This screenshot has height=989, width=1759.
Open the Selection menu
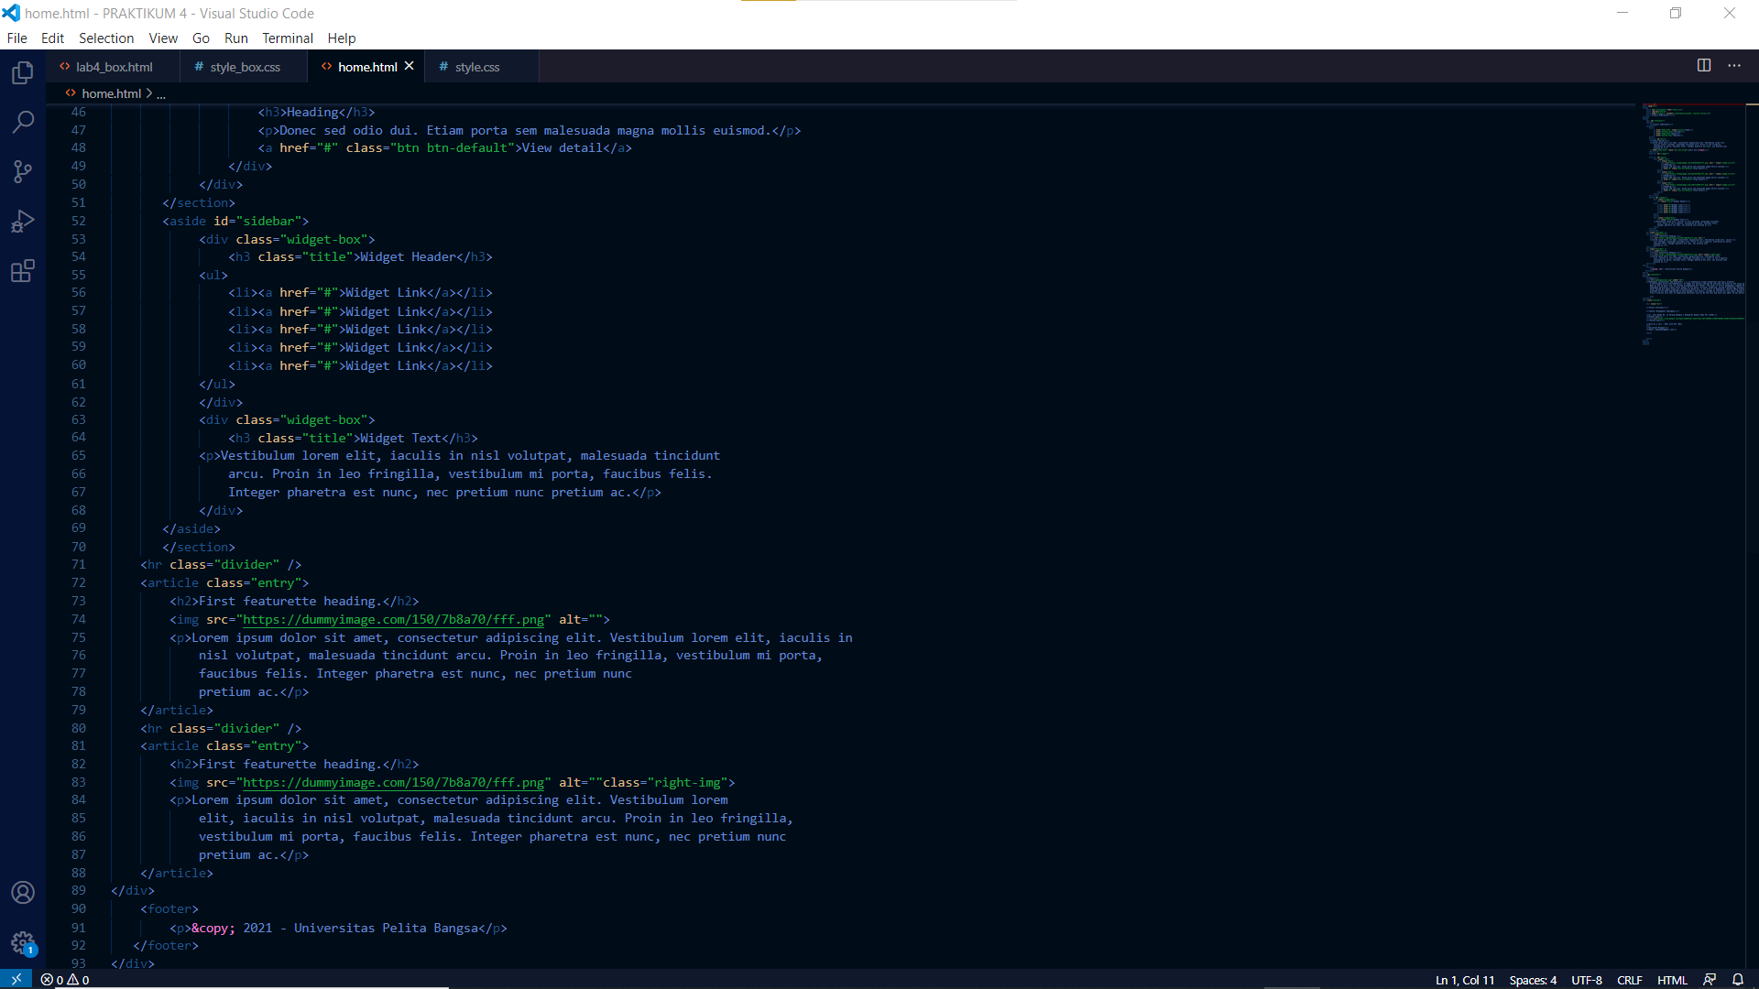(106, 38)
